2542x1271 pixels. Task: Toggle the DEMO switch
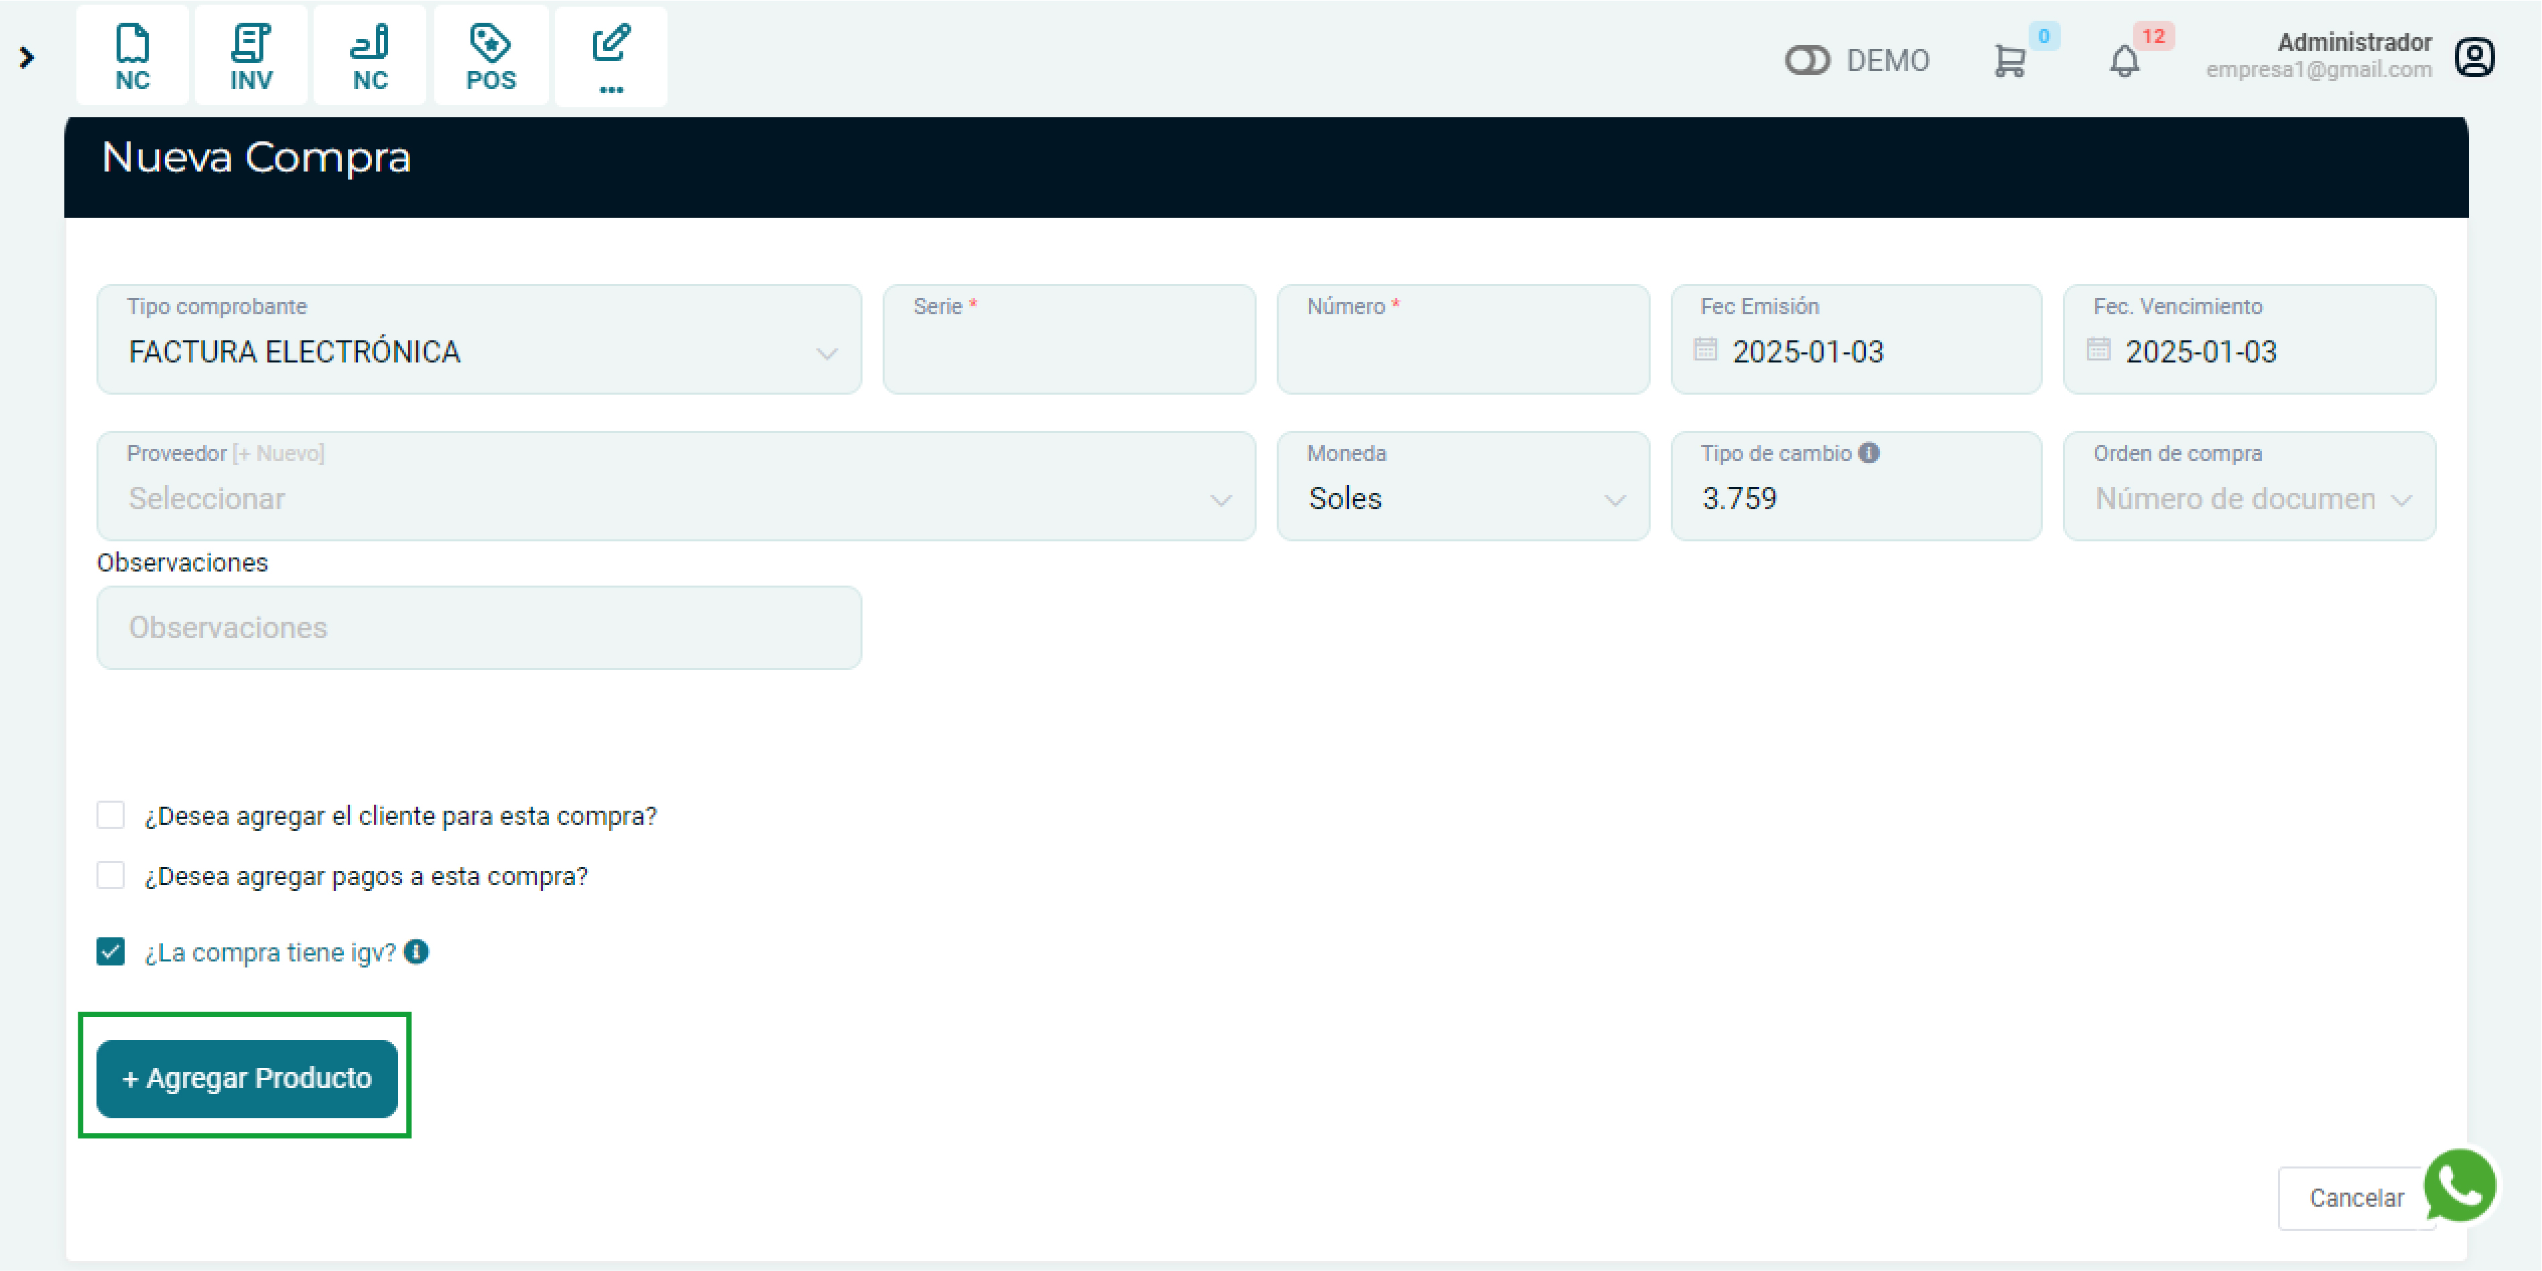1807,60
